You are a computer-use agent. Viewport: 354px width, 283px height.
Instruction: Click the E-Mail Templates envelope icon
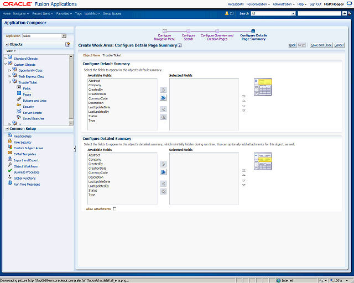pos(10,153)
